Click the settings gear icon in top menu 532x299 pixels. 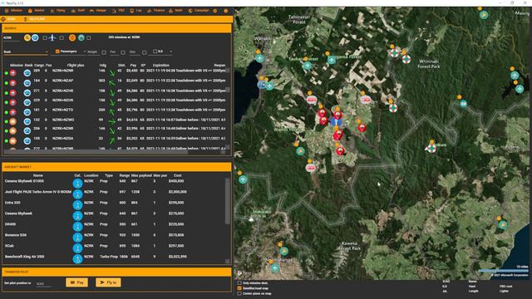click(x=215, y=11)
